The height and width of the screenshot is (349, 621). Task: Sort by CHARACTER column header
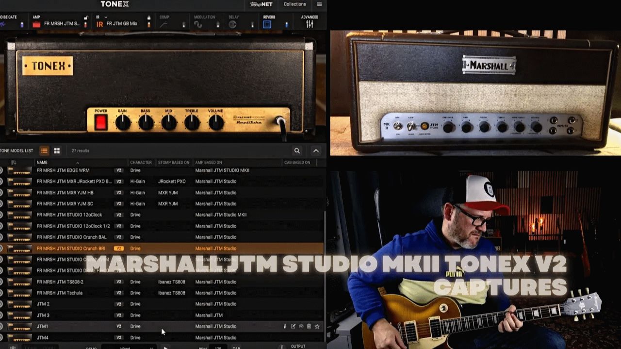pos(141,163)
